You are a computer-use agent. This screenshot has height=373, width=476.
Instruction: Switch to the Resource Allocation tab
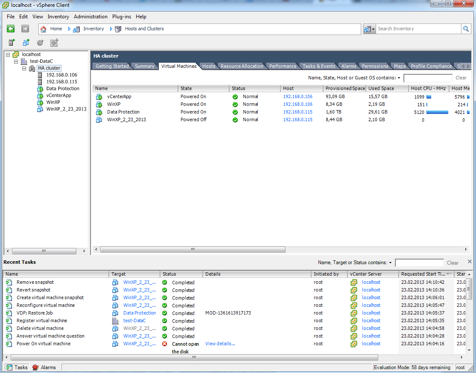point(242,66)
